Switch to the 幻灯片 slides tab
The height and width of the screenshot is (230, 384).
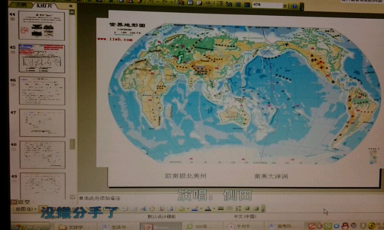click(x=44, y=6)
